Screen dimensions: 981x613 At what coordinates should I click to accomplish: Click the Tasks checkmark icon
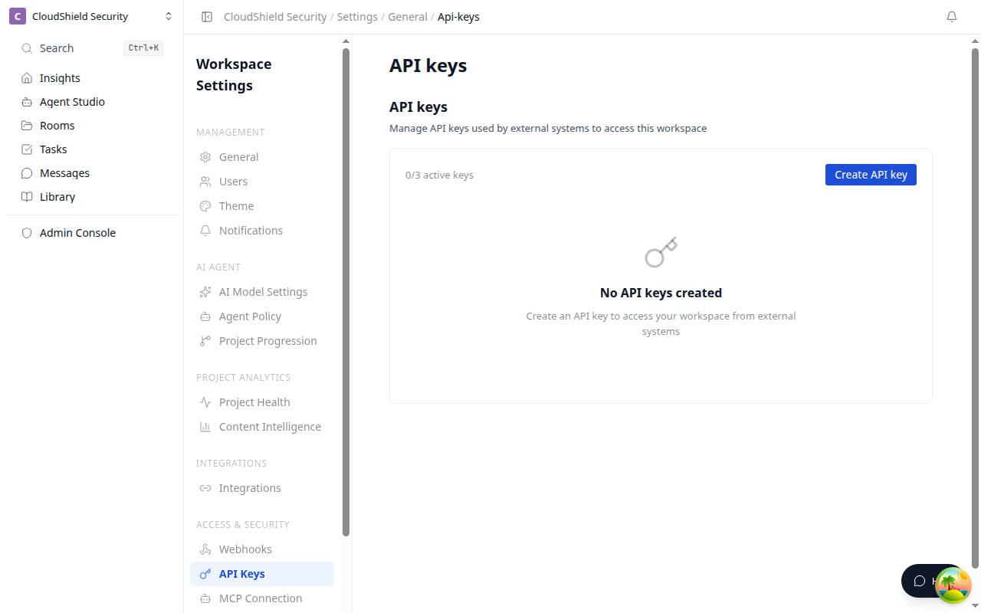pyautogui.click(x=27, y=149)
